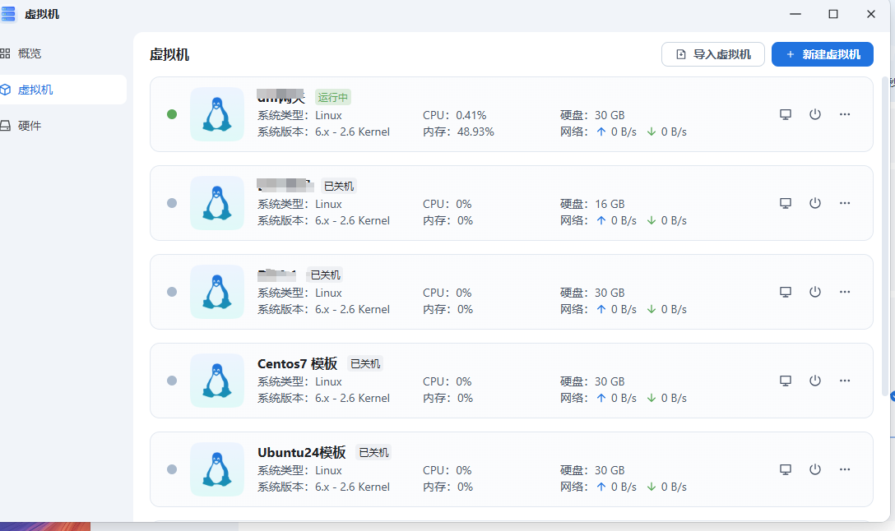Show more actions for Ubuntu24模板
This screenshot has height=531, width=895.
pyautogui.click(x=845, y=469)
